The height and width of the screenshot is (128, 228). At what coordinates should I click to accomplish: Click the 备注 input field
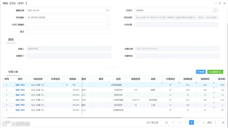pyautogui.click(x=68, y=32)
